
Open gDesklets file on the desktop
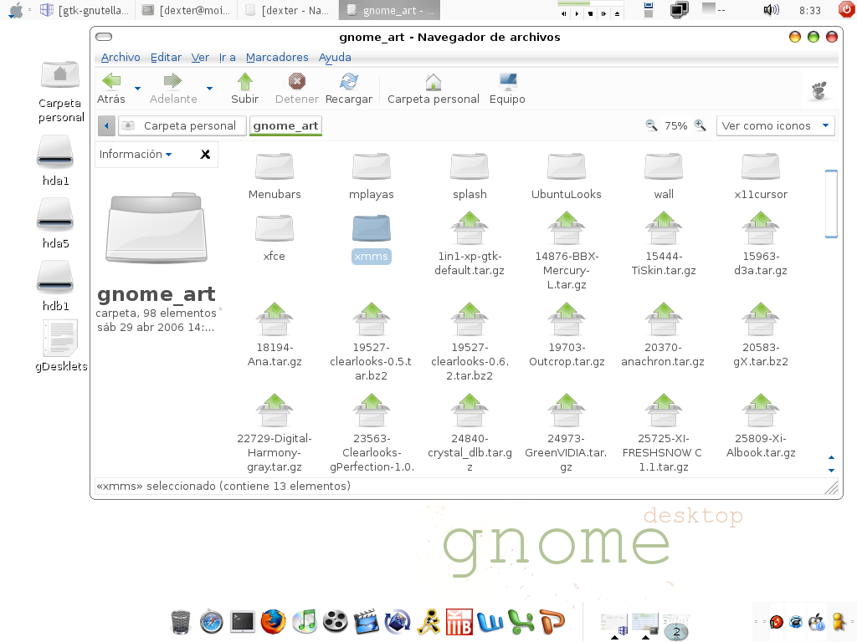tap(60, 346)
